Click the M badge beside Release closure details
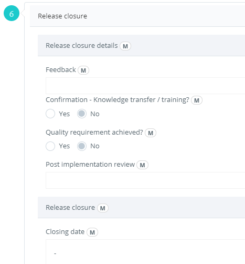This screenshot has width=245, height=264. click(125, 46)
